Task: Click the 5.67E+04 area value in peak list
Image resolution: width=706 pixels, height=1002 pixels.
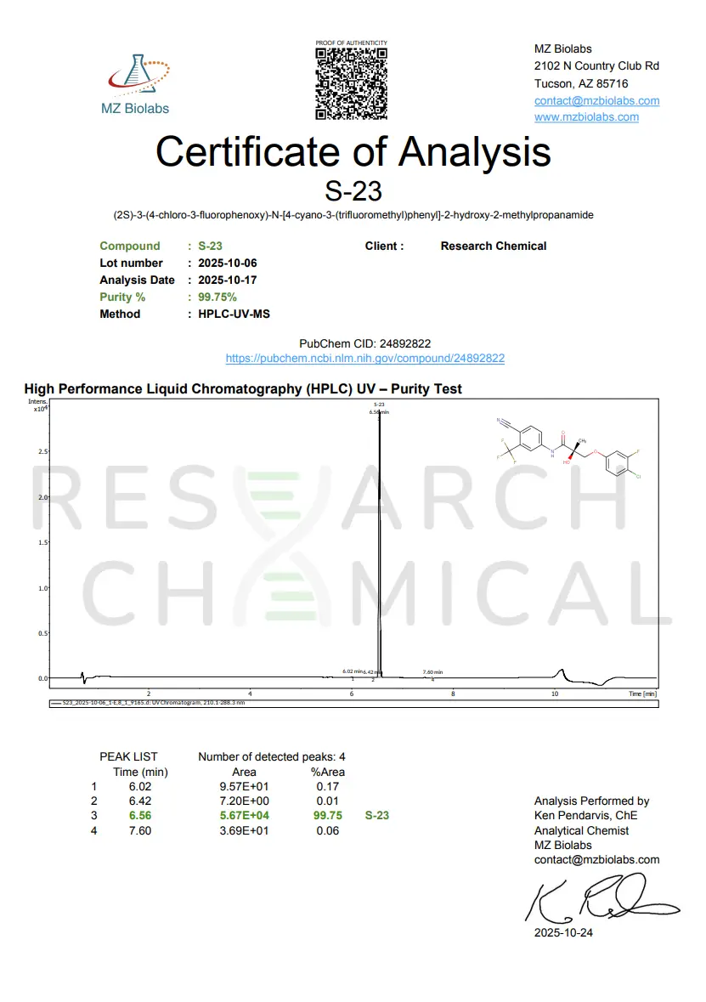Action: pyautogui.click(x=244, y=815)
